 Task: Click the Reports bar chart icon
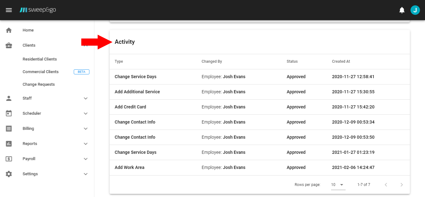pos(9,144)
